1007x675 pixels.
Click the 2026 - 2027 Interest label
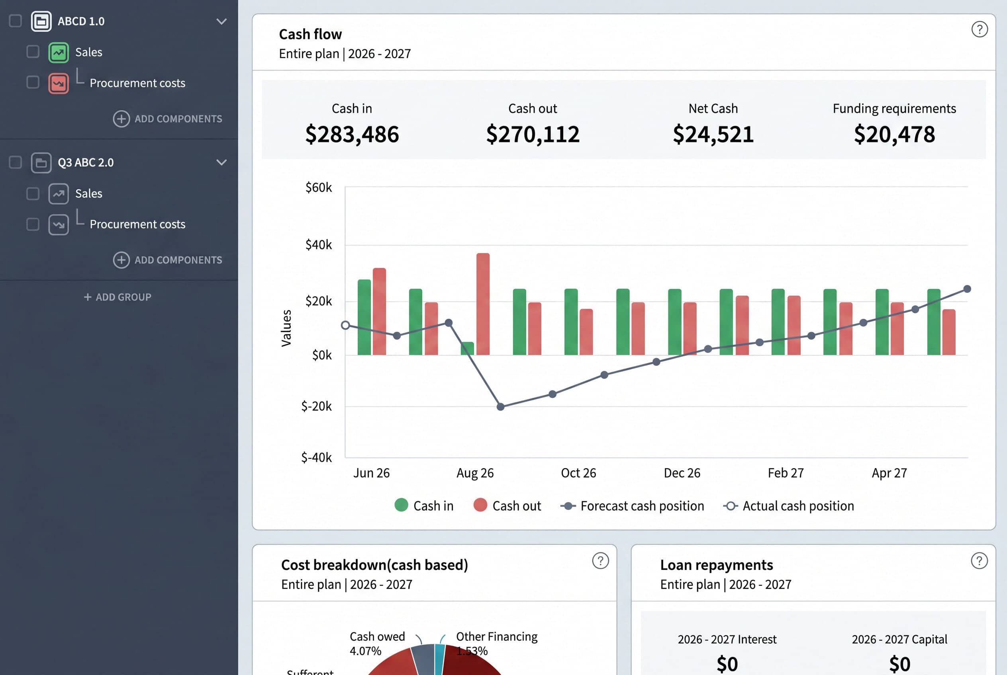(727, 639)
